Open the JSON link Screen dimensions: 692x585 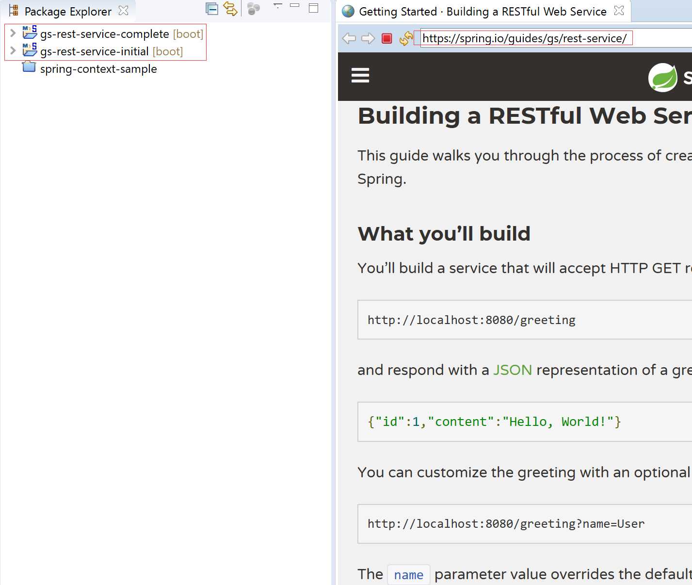pyautogui.click(x=513, y=370)
